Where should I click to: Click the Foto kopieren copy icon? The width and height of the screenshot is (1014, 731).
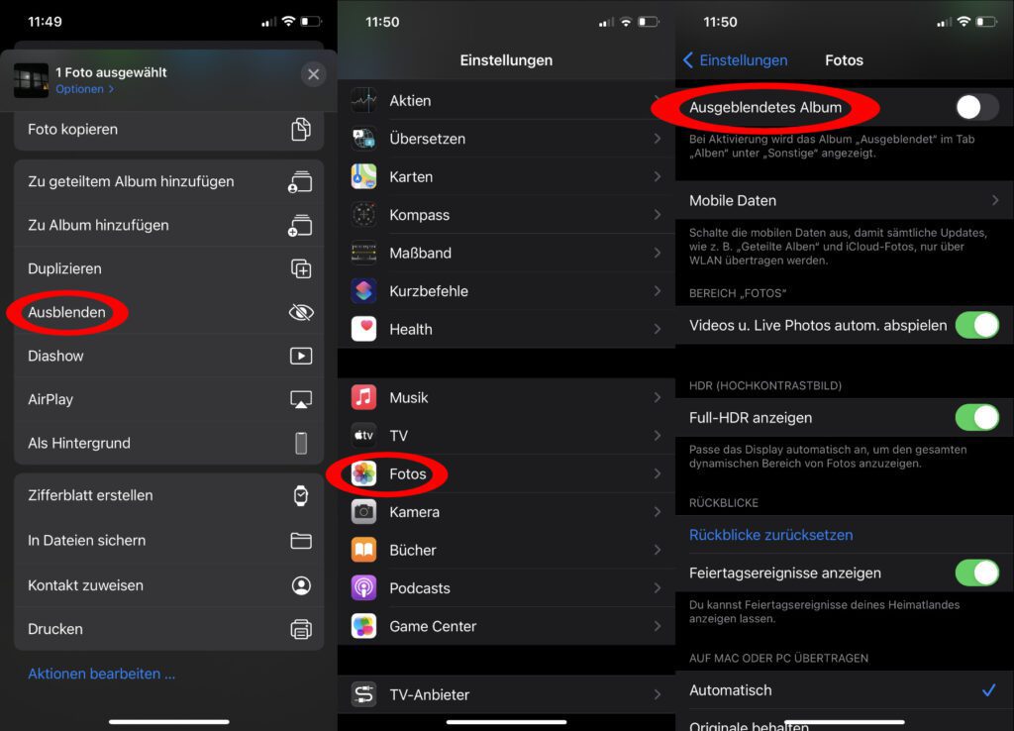click(x=301, y=130)
